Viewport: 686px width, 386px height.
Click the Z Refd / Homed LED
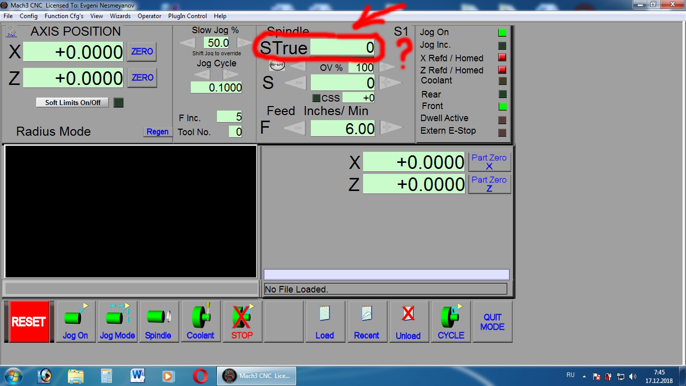point(502,70)
